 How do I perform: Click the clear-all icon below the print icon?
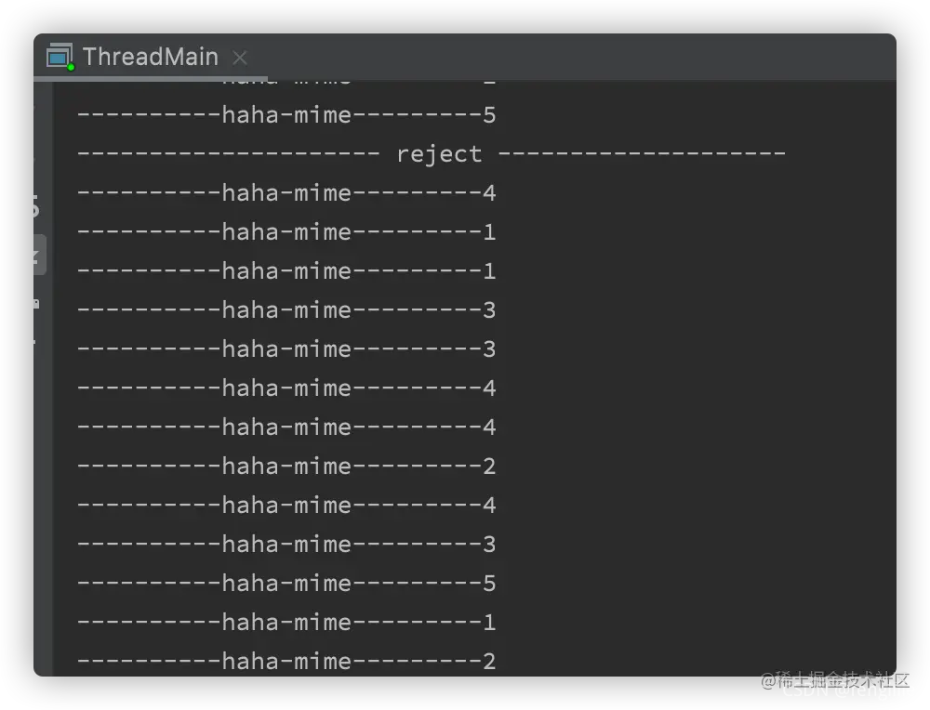click(x=35, y=342)
